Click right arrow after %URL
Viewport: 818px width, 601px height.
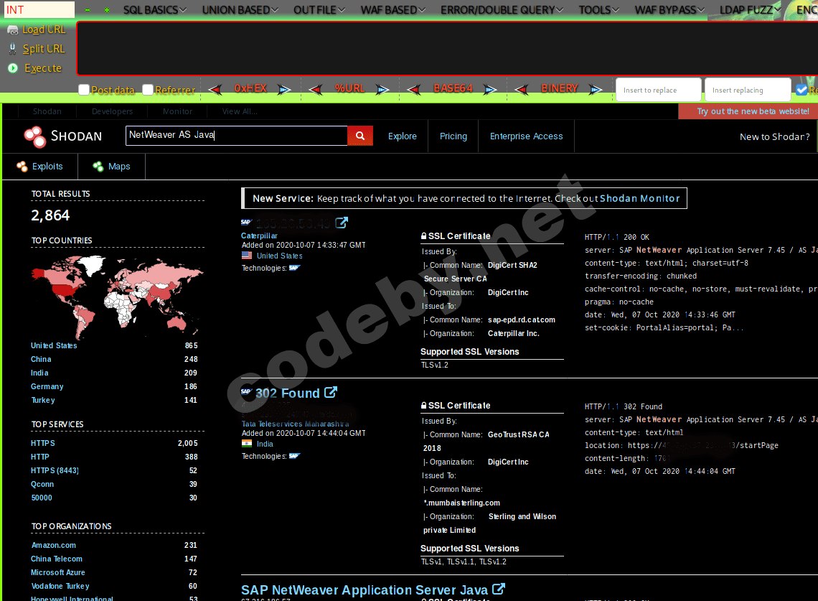tap(382, 89)
